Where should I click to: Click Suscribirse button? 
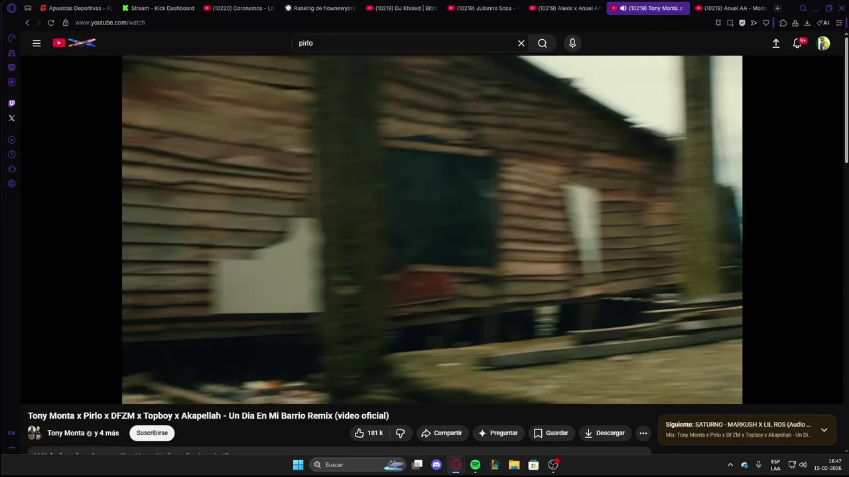click(152, 433)
